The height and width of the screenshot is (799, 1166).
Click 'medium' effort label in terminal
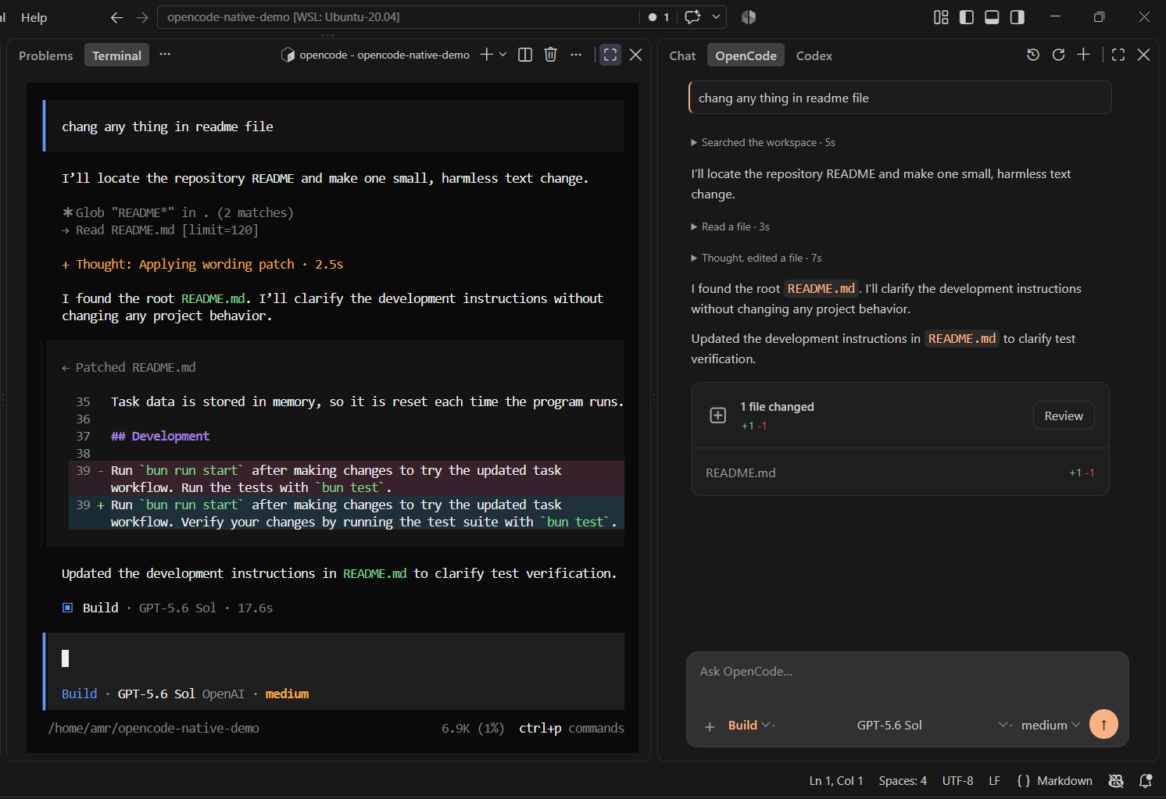287,694
